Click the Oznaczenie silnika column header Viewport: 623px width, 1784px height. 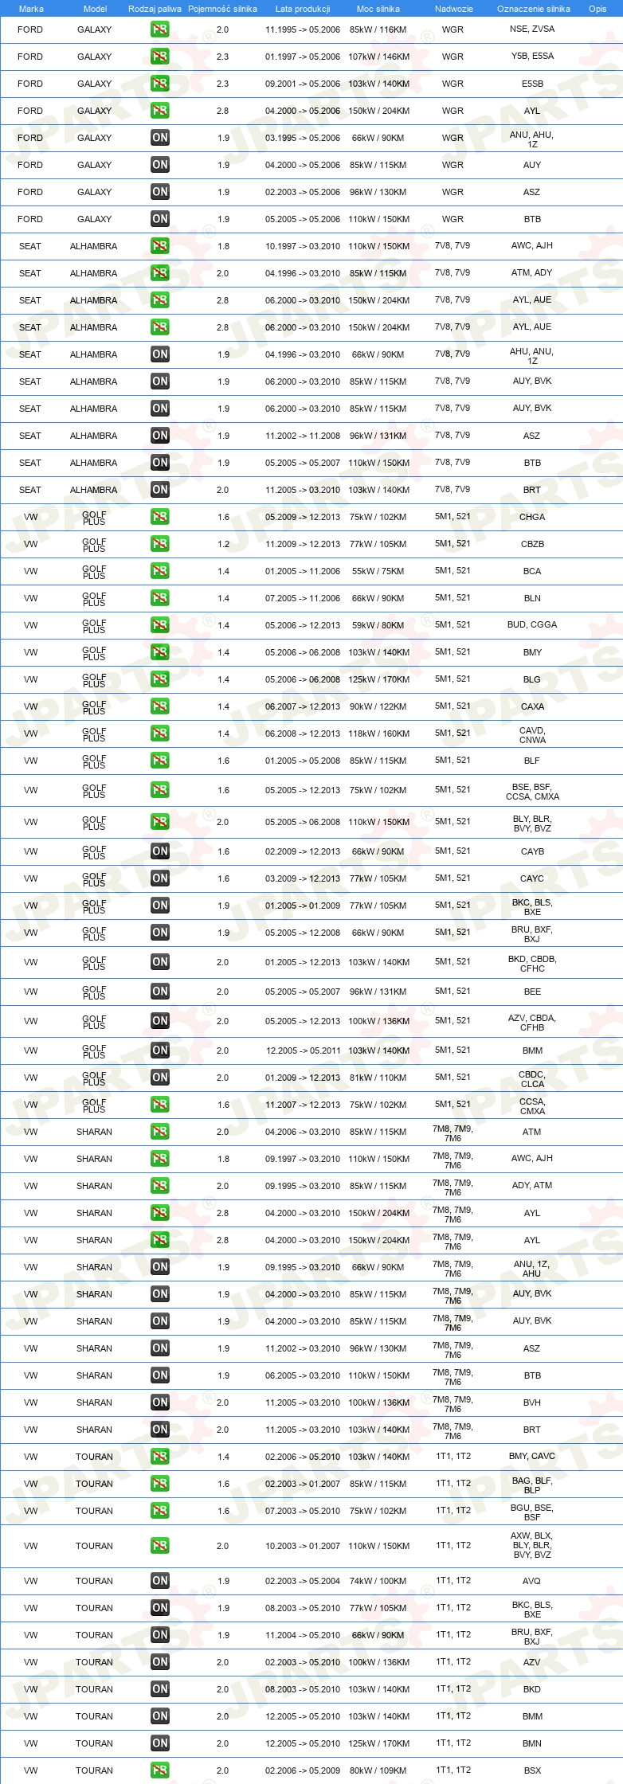pyautogui.click(x=534, y=9)
